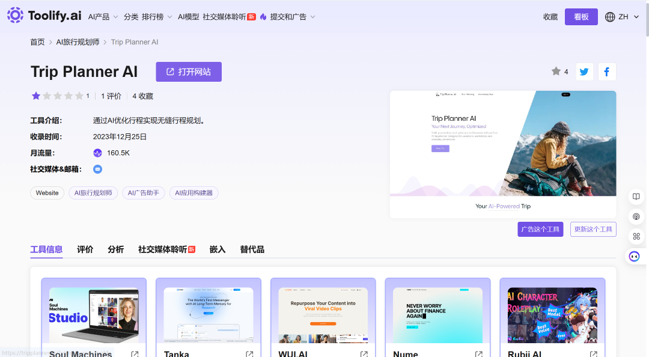The width and height of the screenshot is (649, 357).
Task: Click the globe language icon
Action: click(610, 17)
